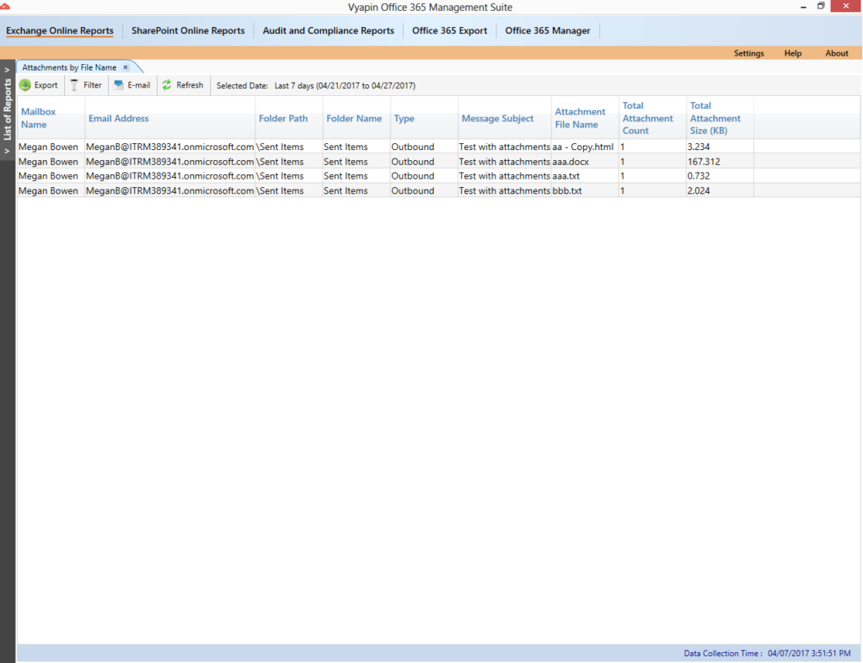This screenshot has height=663, width=863.
Task: Sort by the Mailbox Name column header
Action: 38,118
